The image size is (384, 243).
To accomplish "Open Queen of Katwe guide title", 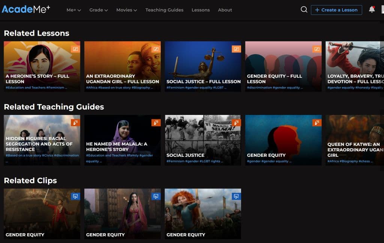I will point(355,150).
